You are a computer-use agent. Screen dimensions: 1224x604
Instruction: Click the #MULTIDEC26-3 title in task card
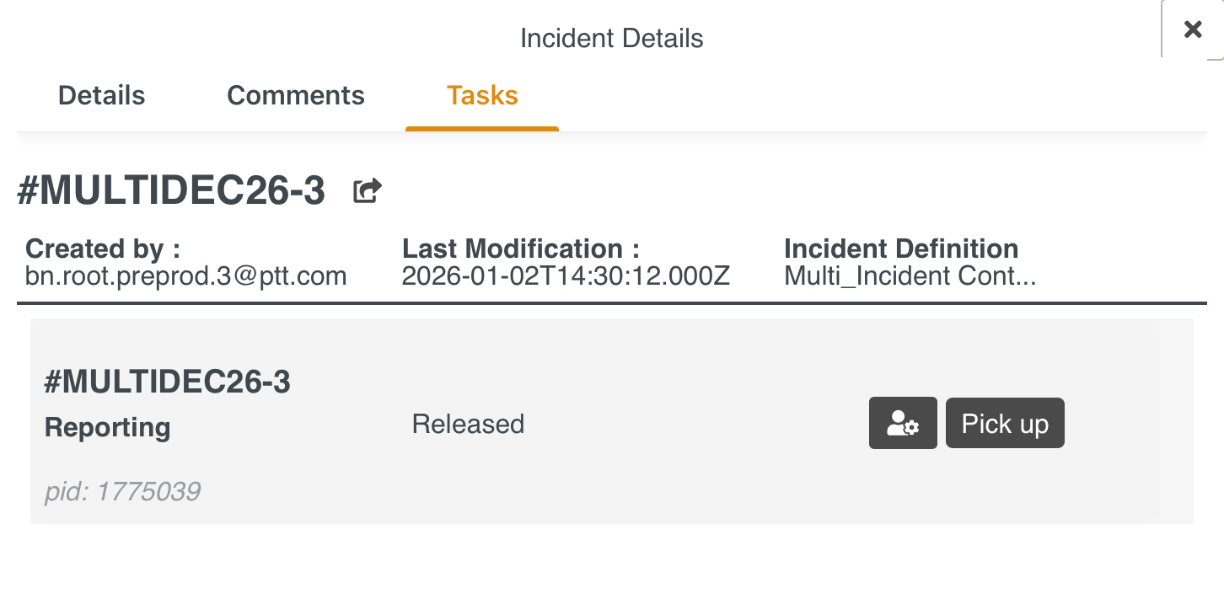pyautogui.click(x=167, y=382)
